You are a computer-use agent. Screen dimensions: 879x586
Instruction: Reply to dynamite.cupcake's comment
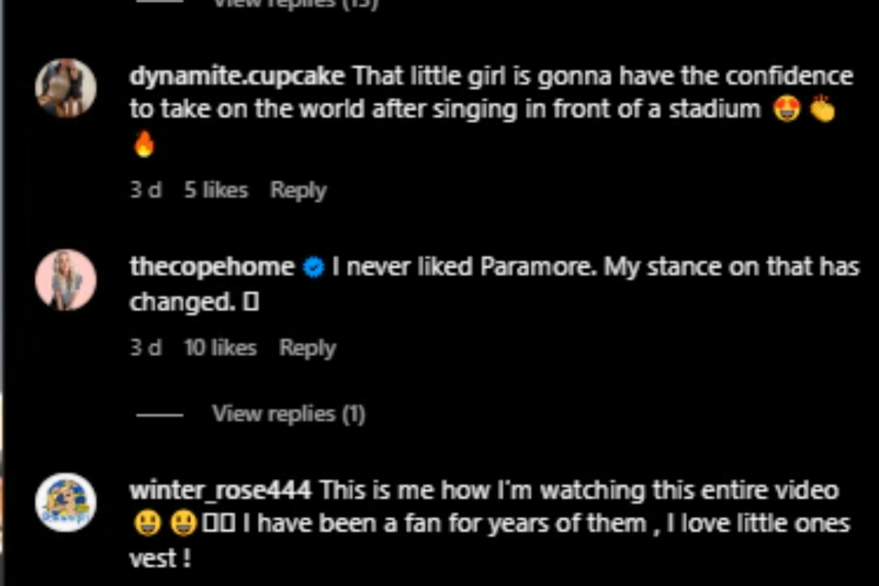click(x=298, y=190)
